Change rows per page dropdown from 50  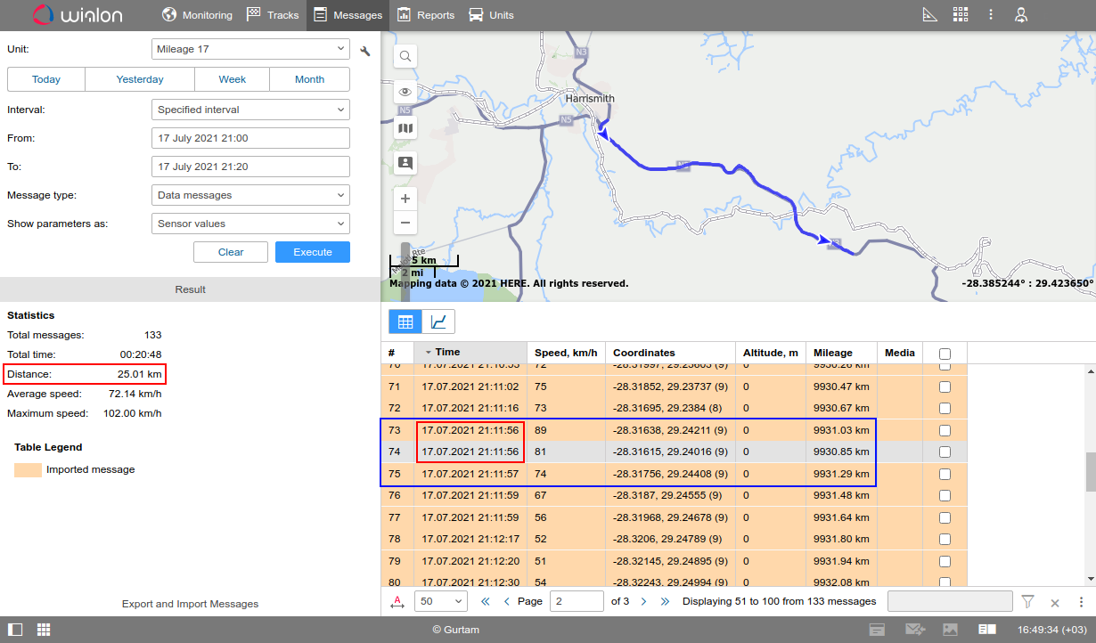point(441,601)
